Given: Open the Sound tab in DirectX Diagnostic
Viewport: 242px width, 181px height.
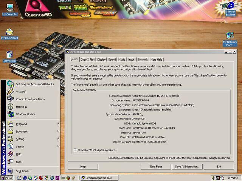Looking at the screenshot, I should (112, 60).
